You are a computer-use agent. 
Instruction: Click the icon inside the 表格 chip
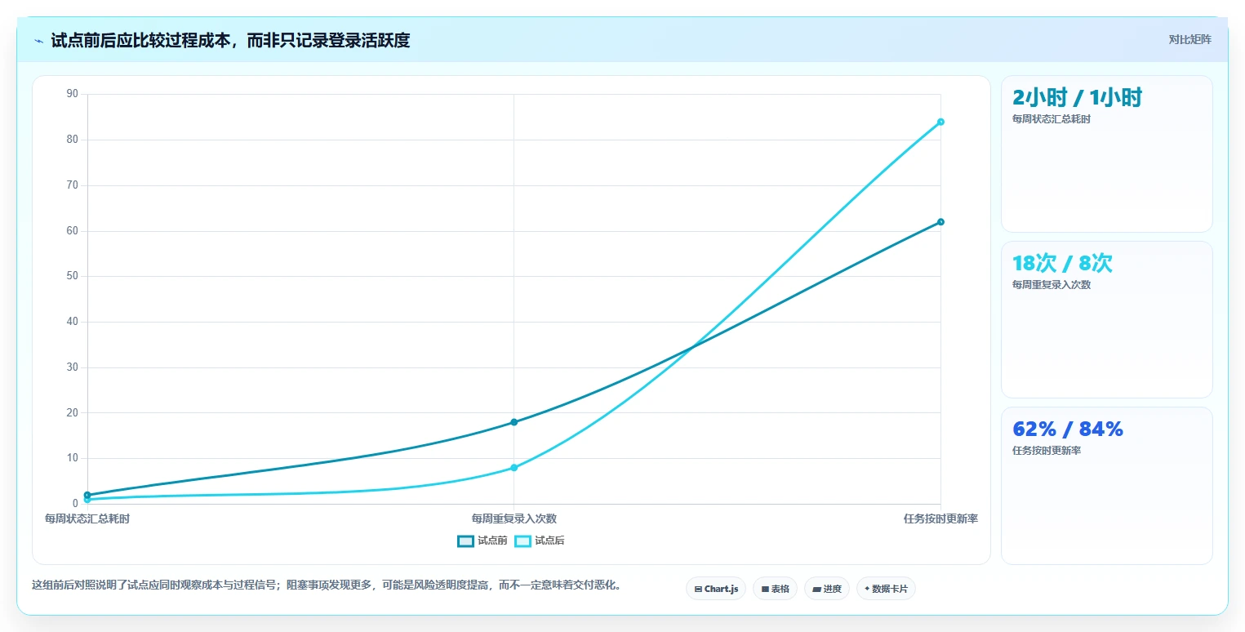(x=765, y=590)
